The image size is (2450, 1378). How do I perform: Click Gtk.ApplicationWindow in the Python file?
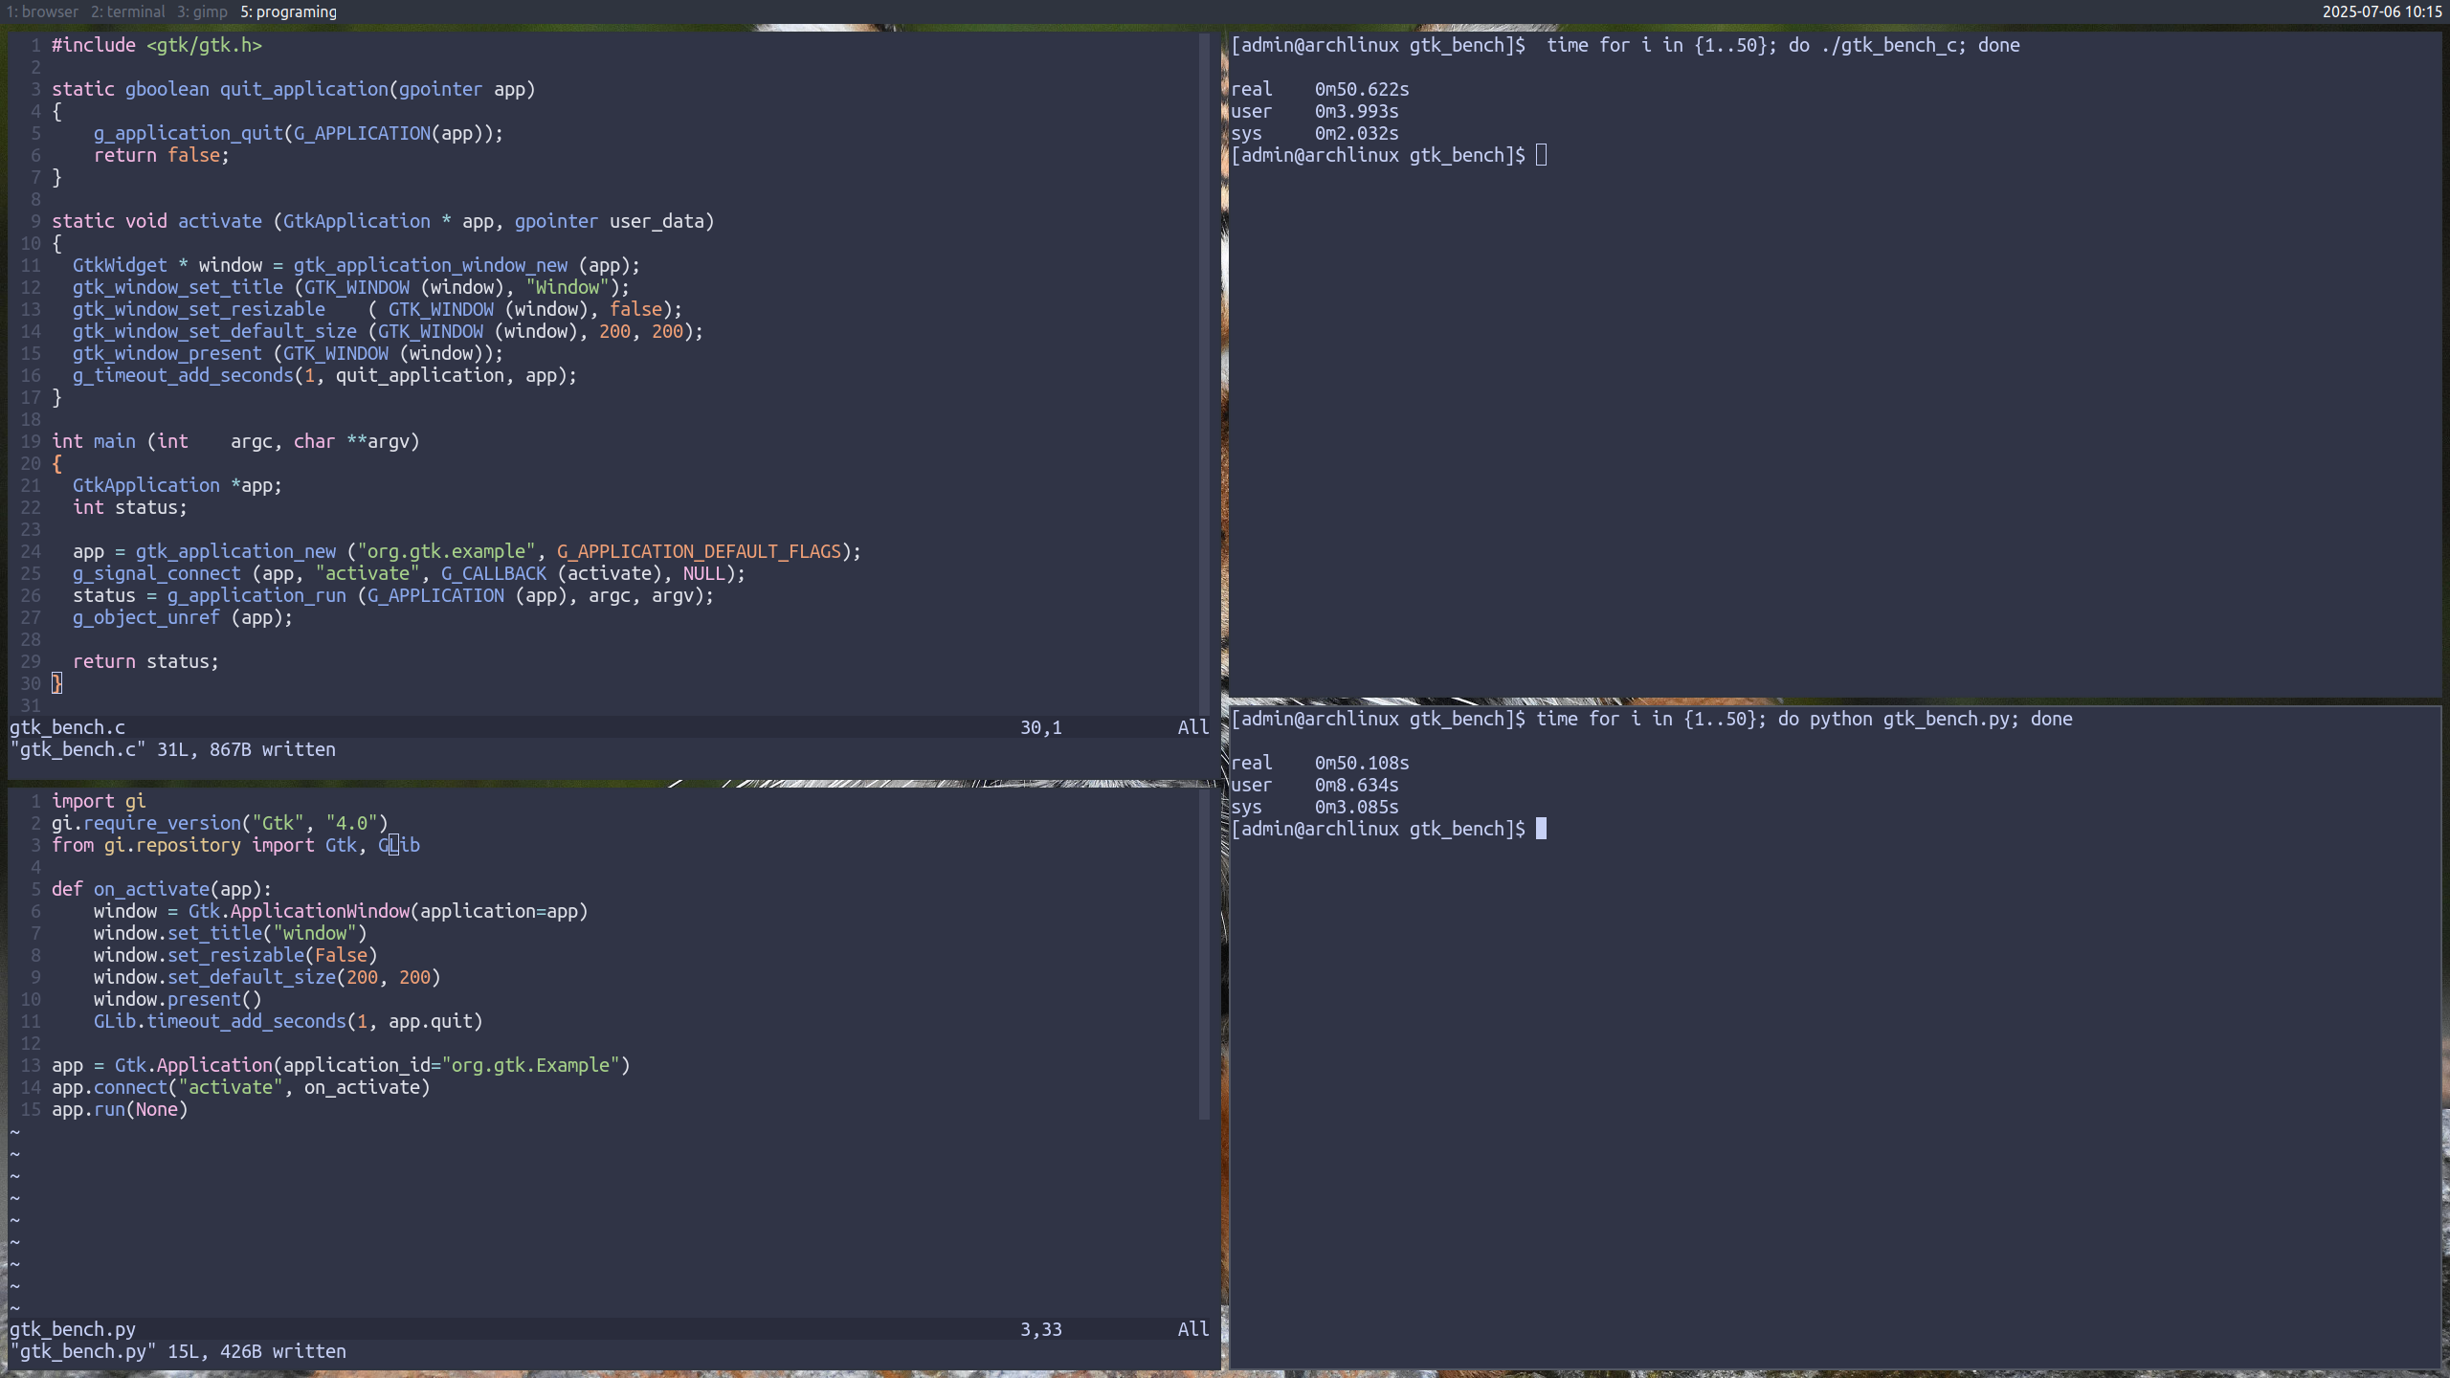coord(299,911)
